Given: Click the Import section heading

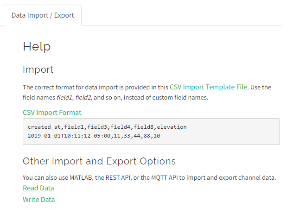Looking at the screenshot, I should pos(38,69).
